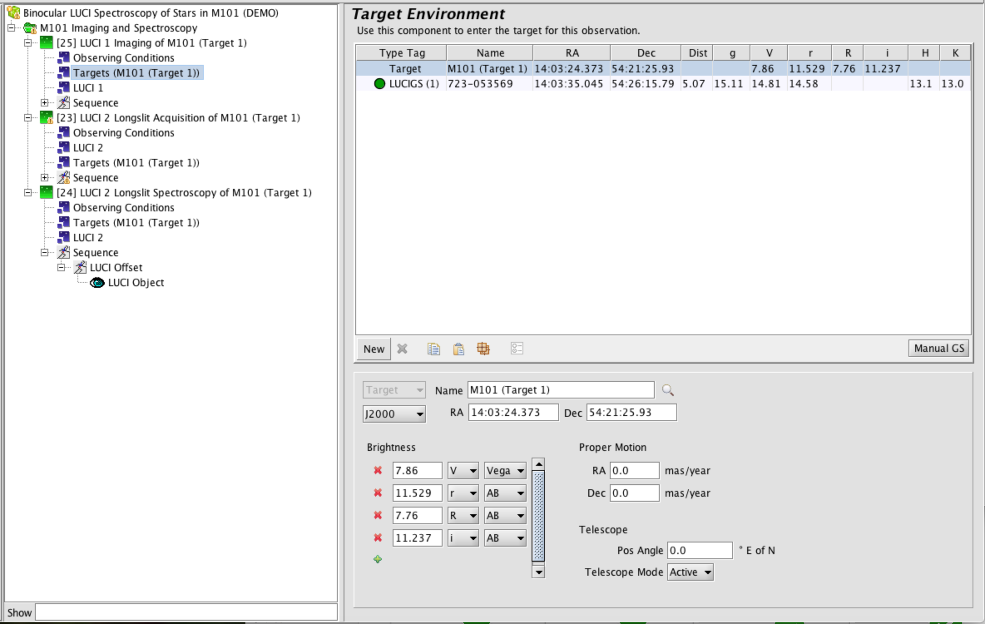Screen dimensions: 985x624
Task: Click the Sequence warning icon under observation [23]
Action: 63,177
